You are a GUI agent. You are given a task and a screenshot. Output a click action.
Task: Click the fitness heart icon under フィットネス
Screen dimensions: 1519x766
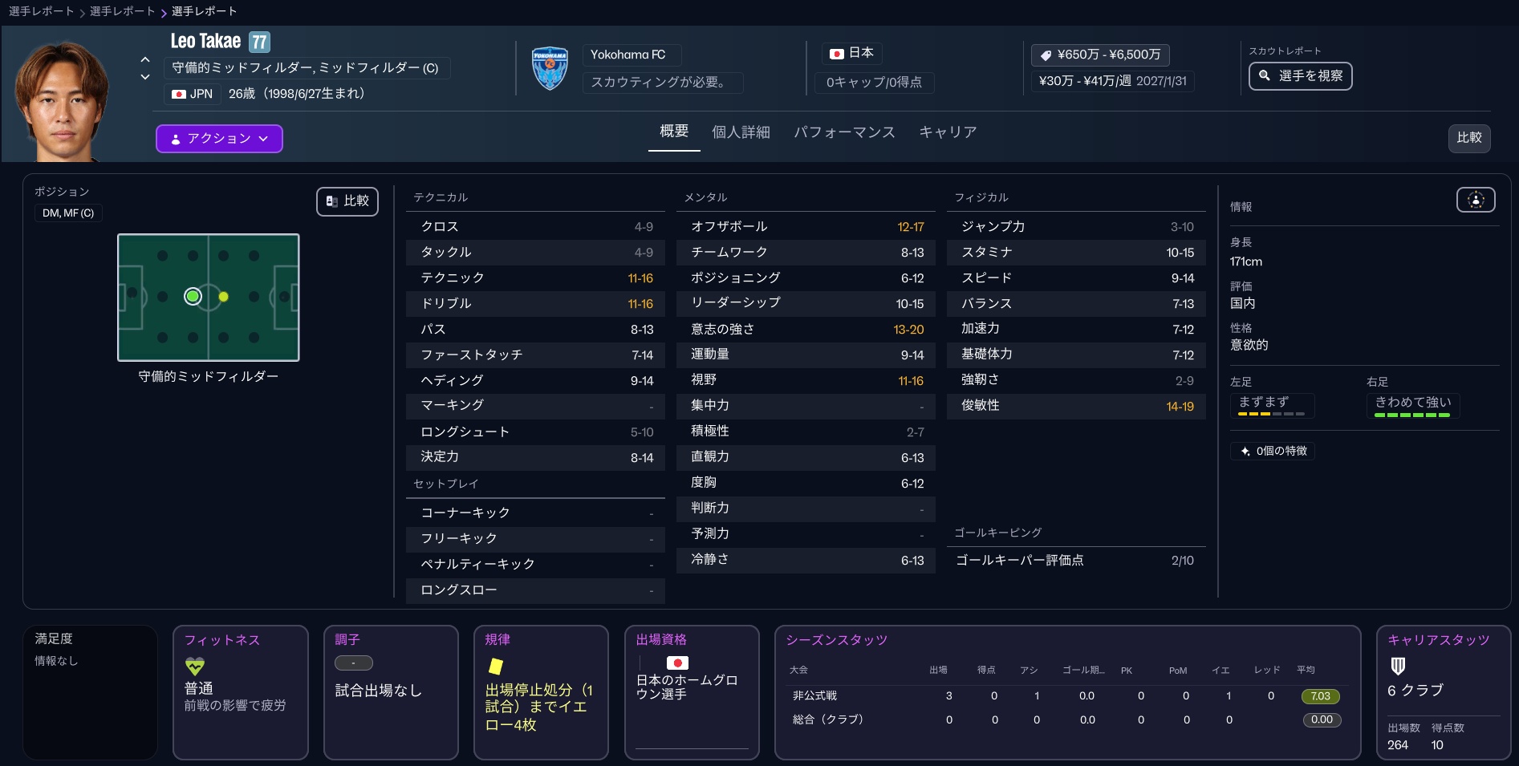click(x=195, y=666)
